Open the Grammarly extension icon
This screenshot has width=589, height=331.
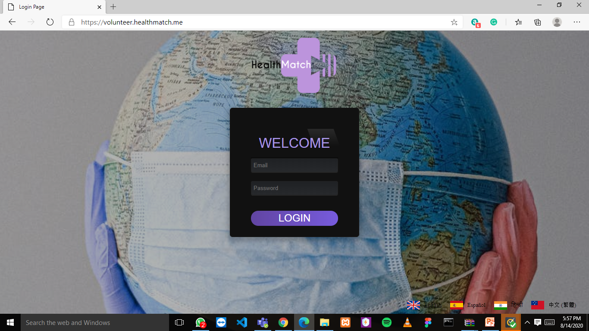pos(494,22)
